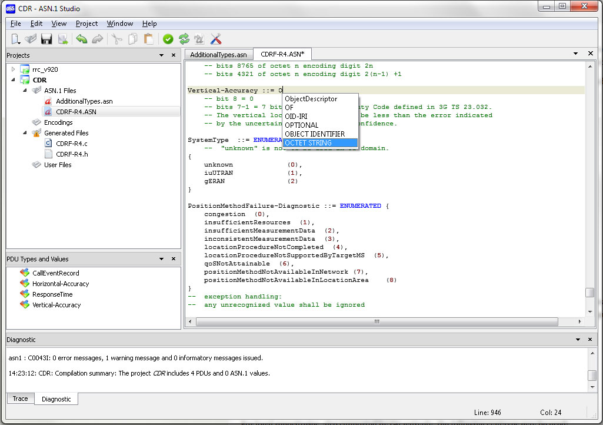Viewport: 603px width, 425px height.
Task: Close the current editor tab with X
Action: [x=591, y=54]
